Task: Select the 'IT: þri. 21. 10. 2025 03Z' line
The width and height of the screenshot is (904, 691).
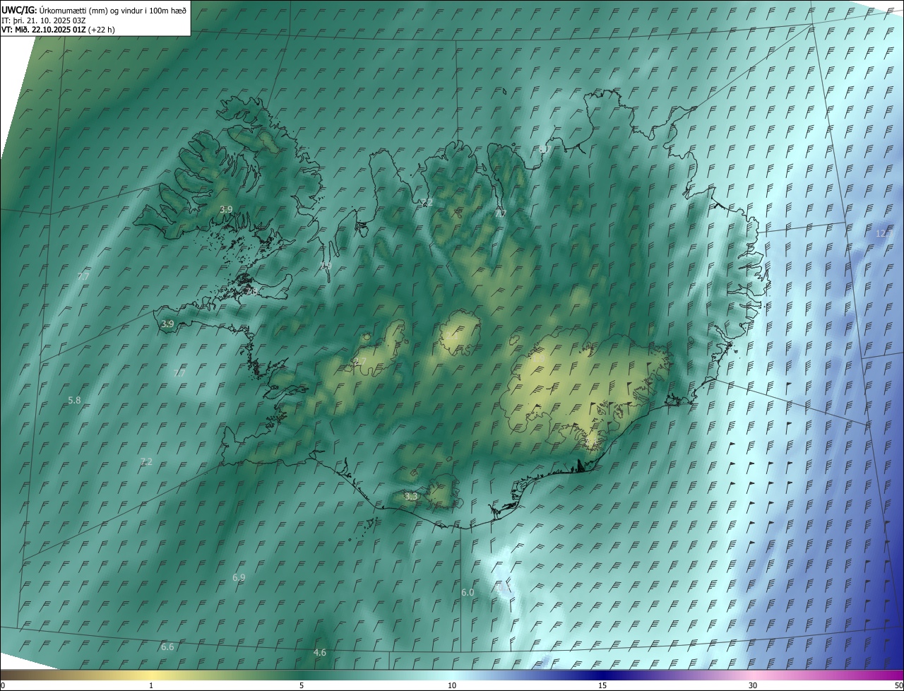Action: click(x=44, y=20)
